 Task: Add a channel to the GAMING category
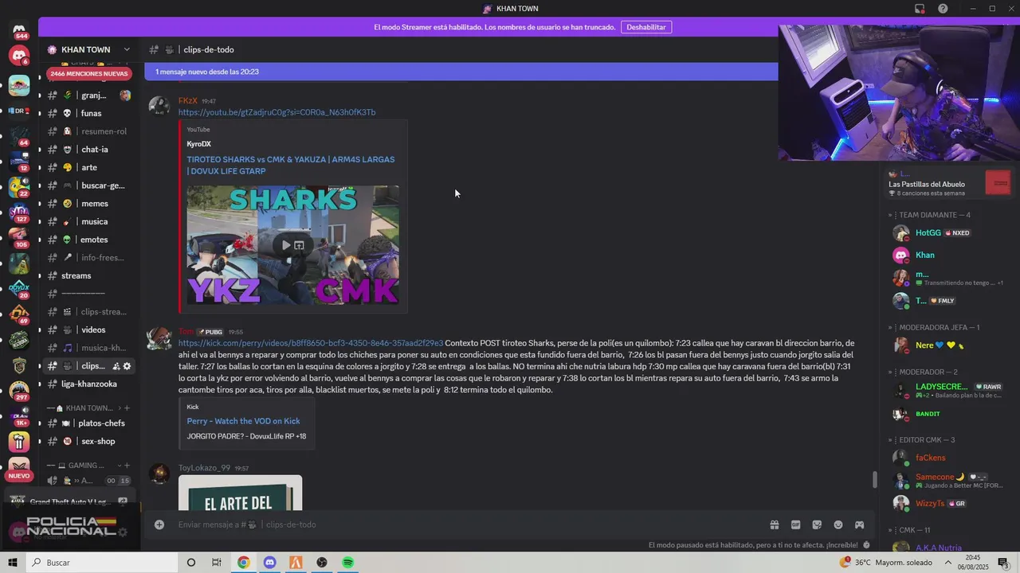(x=127, y=466)
